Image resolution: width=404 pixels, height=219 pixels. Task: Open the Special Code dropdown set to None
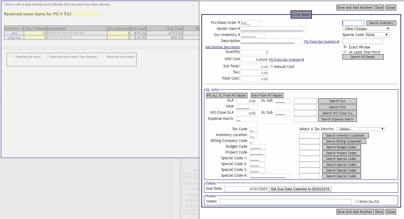[x=377, y=35]
